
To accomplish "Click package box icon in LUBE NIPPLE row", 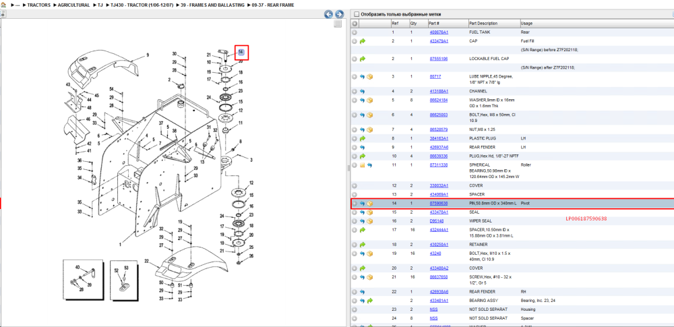I will pyautogui.click(x=369, y=77).
